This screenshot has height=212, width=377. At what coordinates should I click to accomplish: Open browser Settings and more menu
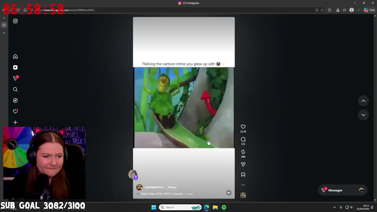pyautogui.click(x=359, y=10)
